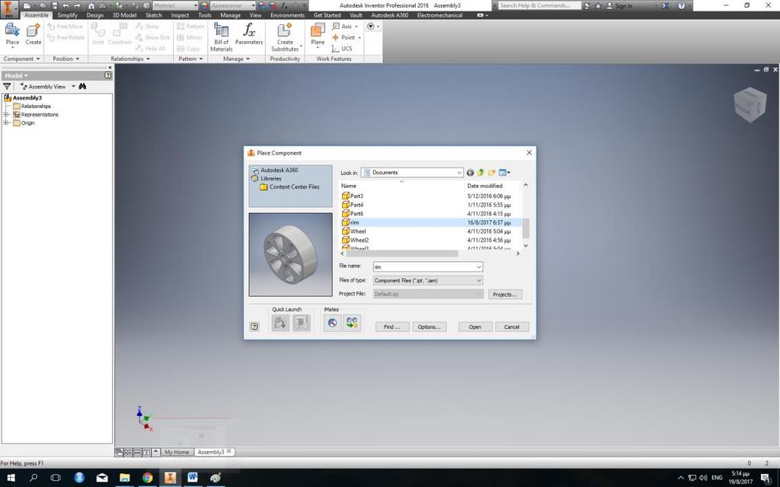Switch to the 3D Model ribbon tab
Viewport: 780px width, 487px height.
coord(124,15)
